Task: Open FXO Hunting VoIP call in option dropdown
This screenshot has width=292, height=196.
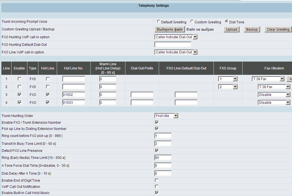Action: (176, 37)
